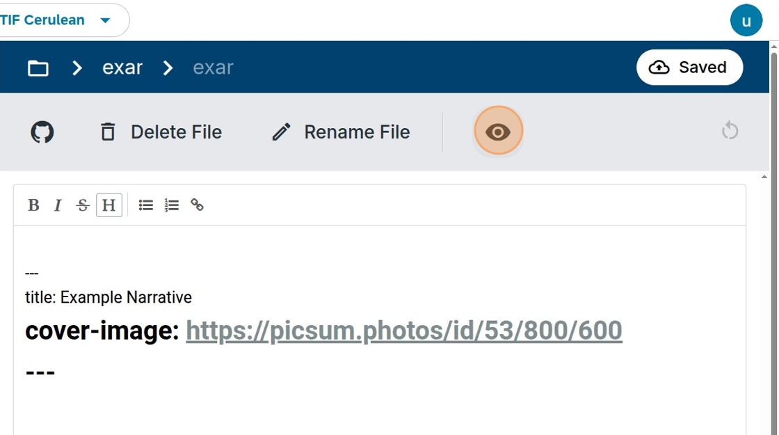Screen dimensions: 779x435
Task: Select the current exar file breadcrumb
Action: (213, 67)
